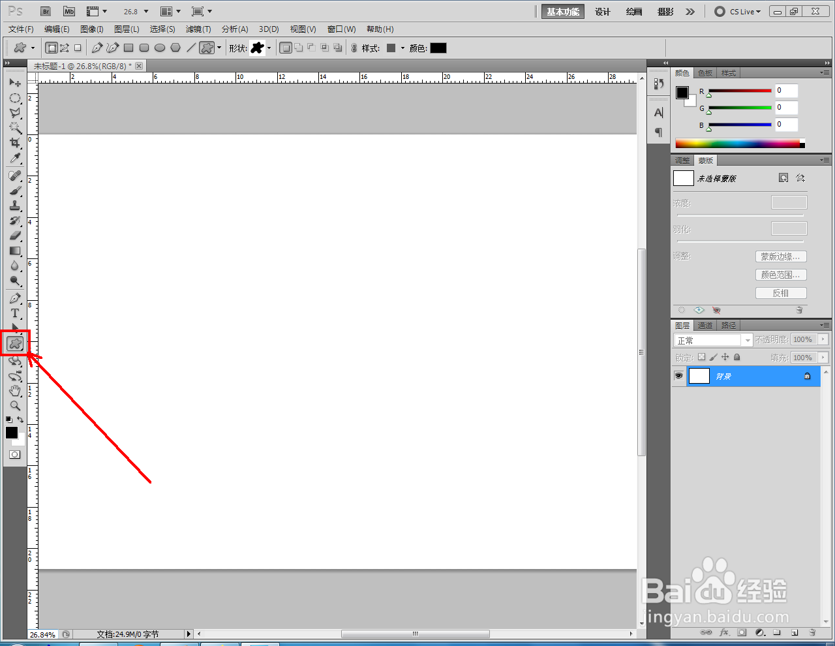Switch to the 路径 tab
The height and width of the screenshot is (646, 835).
coord(729,326)
